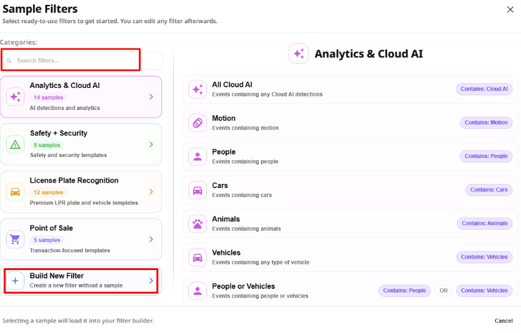Click the Contains: Cloud AI tag
Image resolution: width=521 pixels, height=333 pixels.
pyautogui.click(x=484, y=89)
